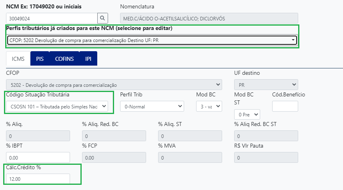Switch to the PIS tab
The width and height of the screenshot is (343, 190).
pos(40,59)
